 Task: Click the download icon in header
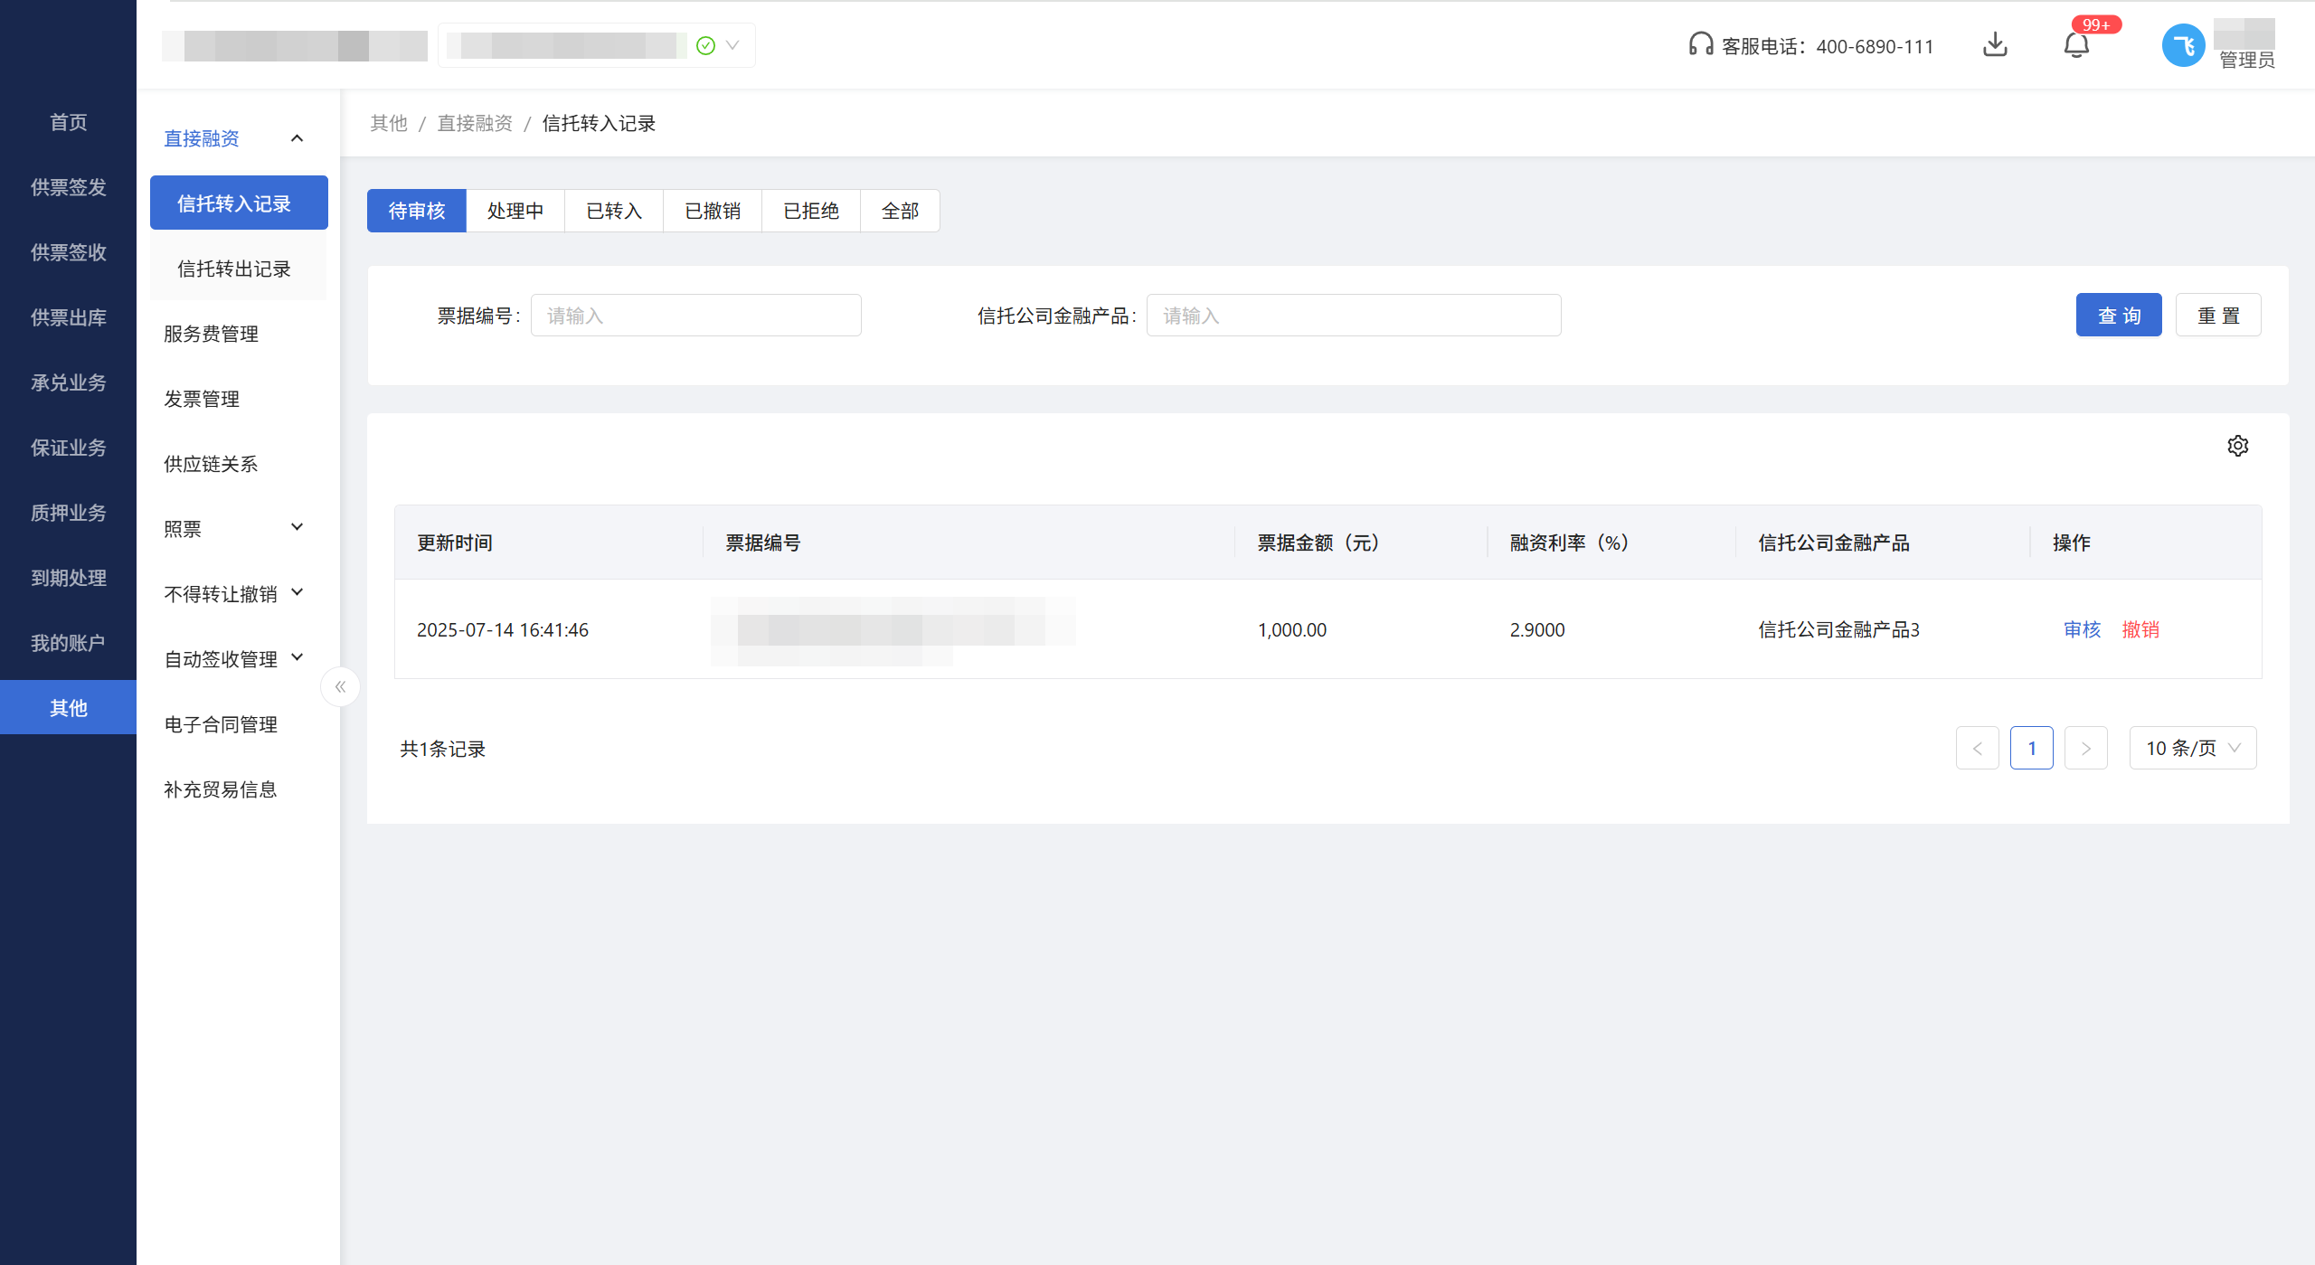click(1995, 44)
